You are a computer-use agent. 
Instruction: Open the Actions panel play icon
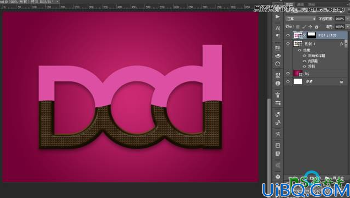click(278, 16)
